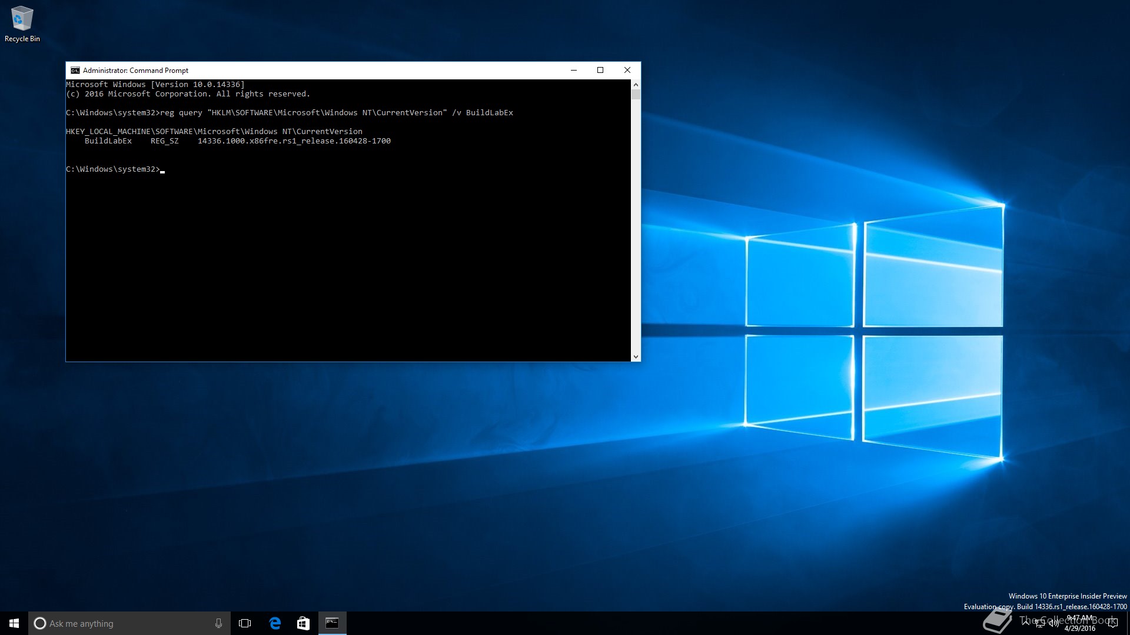Viewport: 1130px width, 635px height.
Task: Launch Microsoft Edge from the taskbar
Action: coord(275,623)
